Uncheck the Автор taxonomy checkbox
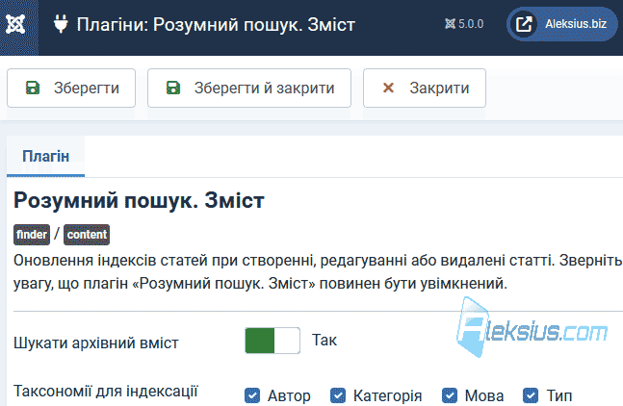Image resolution: width=623 pixels, height=406 pixels. coord(252,395)
